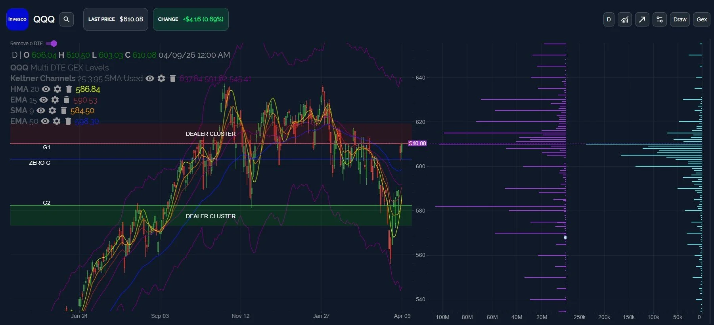The width and height of the screenshot is (714, 325).
Task: Click the EMA 15 value 590.53
Action: 85,100
